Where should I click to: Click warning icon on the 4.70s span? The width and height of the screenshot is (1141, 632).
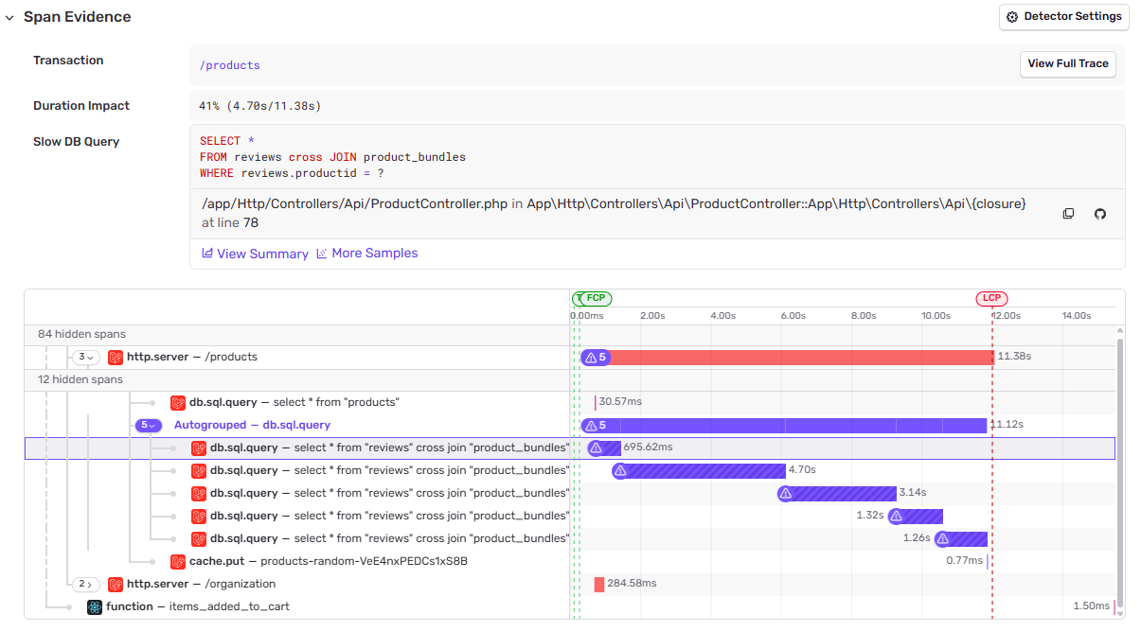pos(620,470)
